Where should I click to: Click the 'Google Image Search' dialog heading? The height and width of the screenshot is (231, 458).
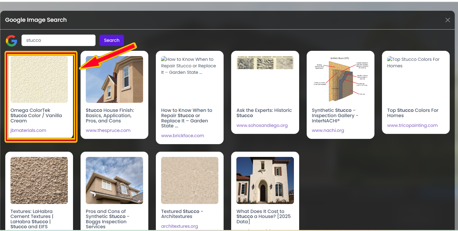coord(36,20)
